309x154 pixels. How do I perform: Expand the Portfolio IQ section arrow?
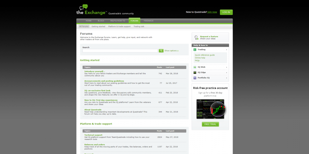pos(227,78)
